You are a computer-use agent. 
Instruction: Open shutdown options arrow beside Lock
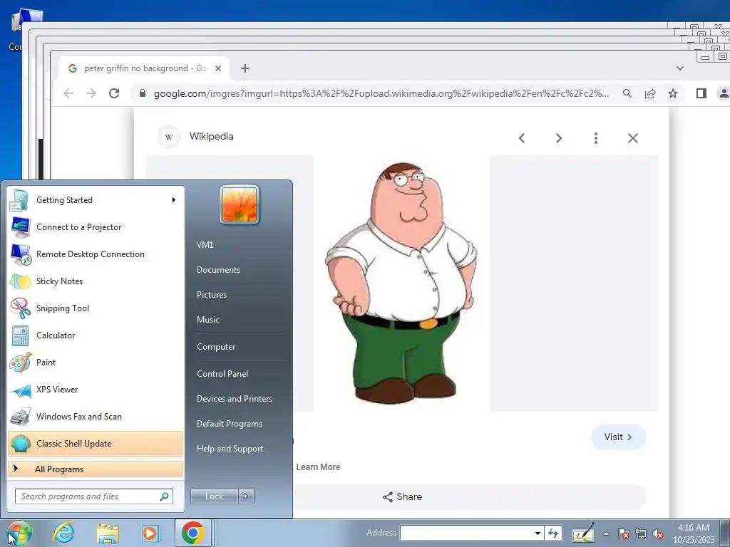246,496
